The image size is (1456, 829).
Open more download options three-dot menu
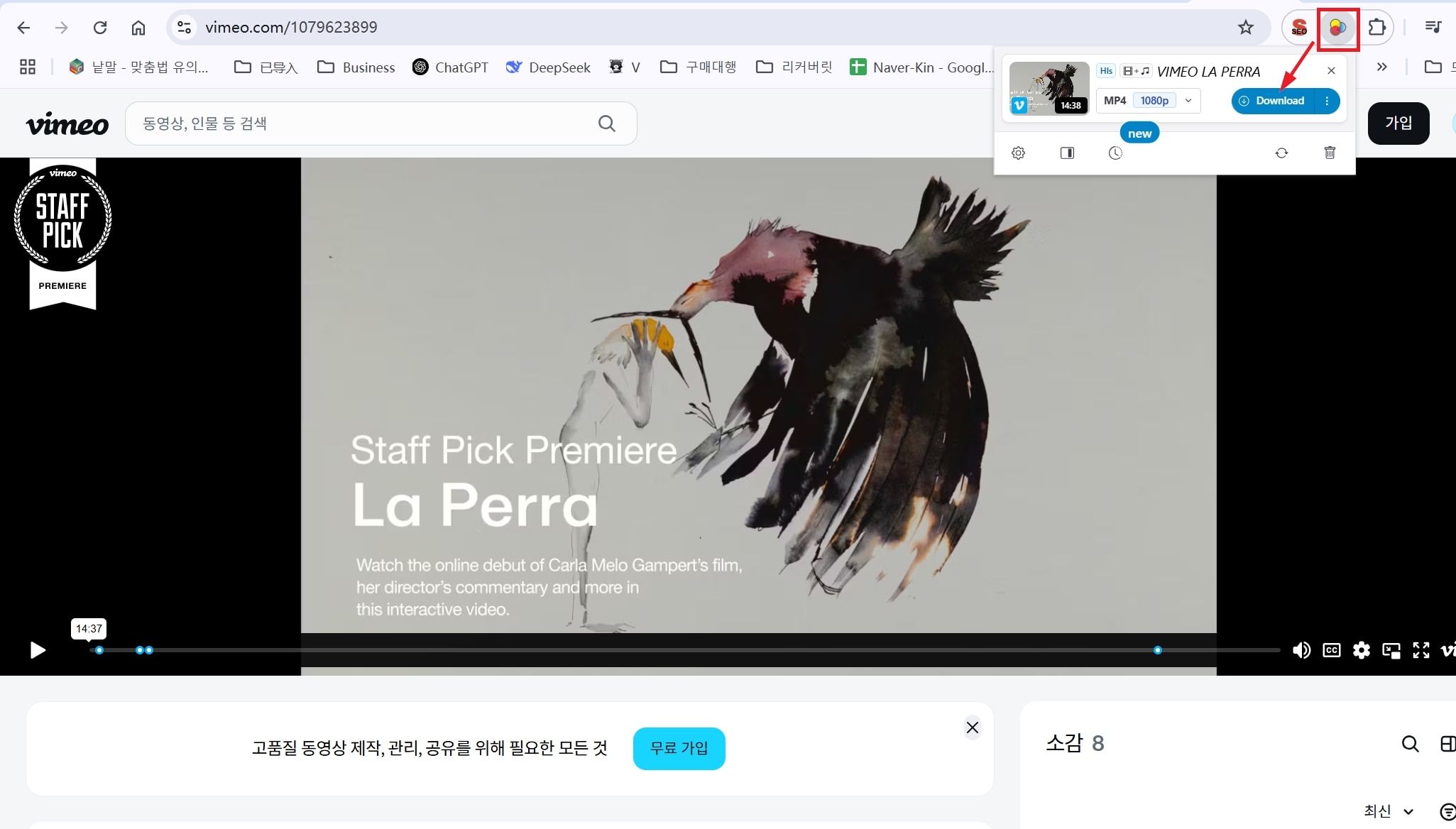click(1327, 101)
